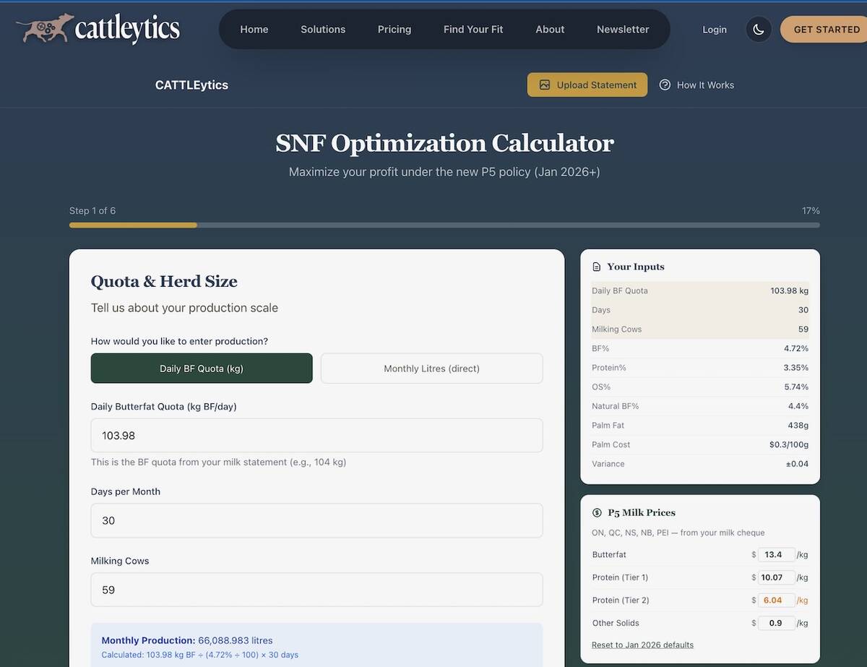
Task: Click Reset to Jan 2026 defaults
Action: 642,645
